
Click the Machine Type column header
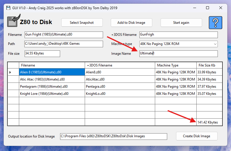[175, 65]
